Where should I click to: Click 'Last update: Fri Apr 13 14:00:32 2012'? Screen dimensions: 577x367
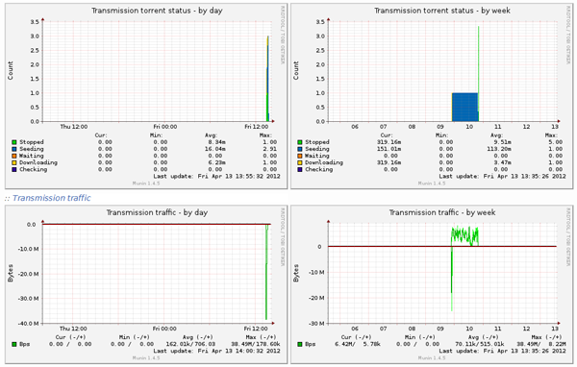point(216,351)
